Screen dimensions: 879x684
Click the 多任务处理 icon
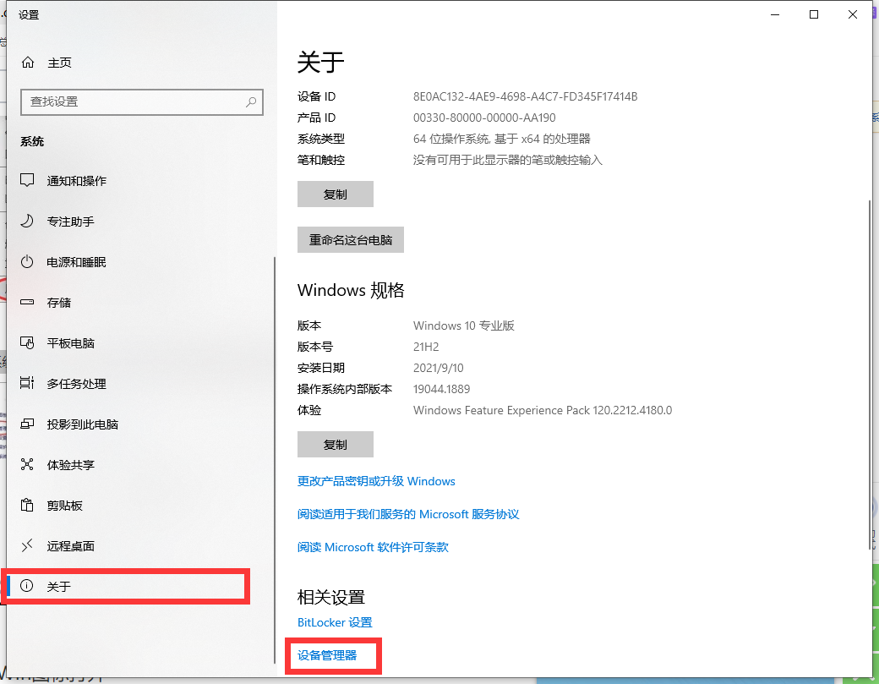point(28,384)
